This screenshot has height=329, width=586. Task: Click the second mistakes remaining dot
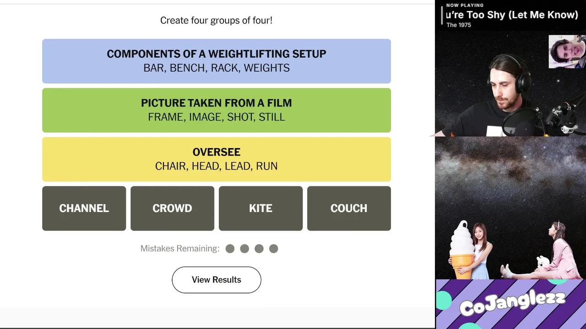coord(244,249)
